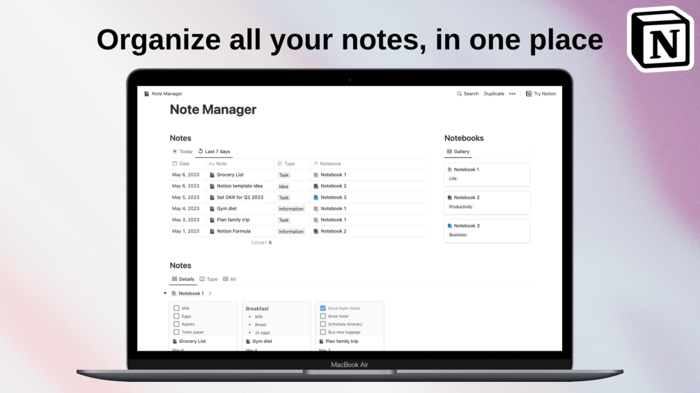Switch to the Type board view tab
The width and height of the screenshot is (700, 393).
coord(208,279)
